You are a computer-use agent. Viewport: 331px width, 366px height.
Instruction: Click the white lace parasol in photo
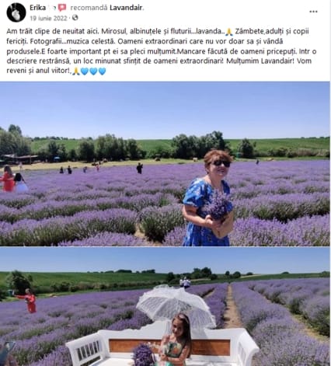[x=176, y=305]
